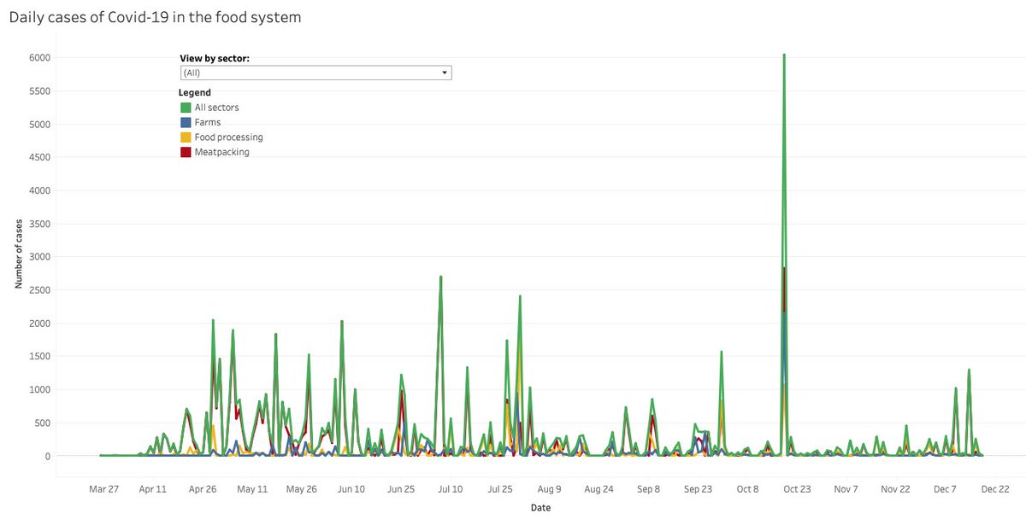Screen dimensions: 1026x525
Task: Click the red Meatpacking spike near Jun 25
Action: pos(402,394)
